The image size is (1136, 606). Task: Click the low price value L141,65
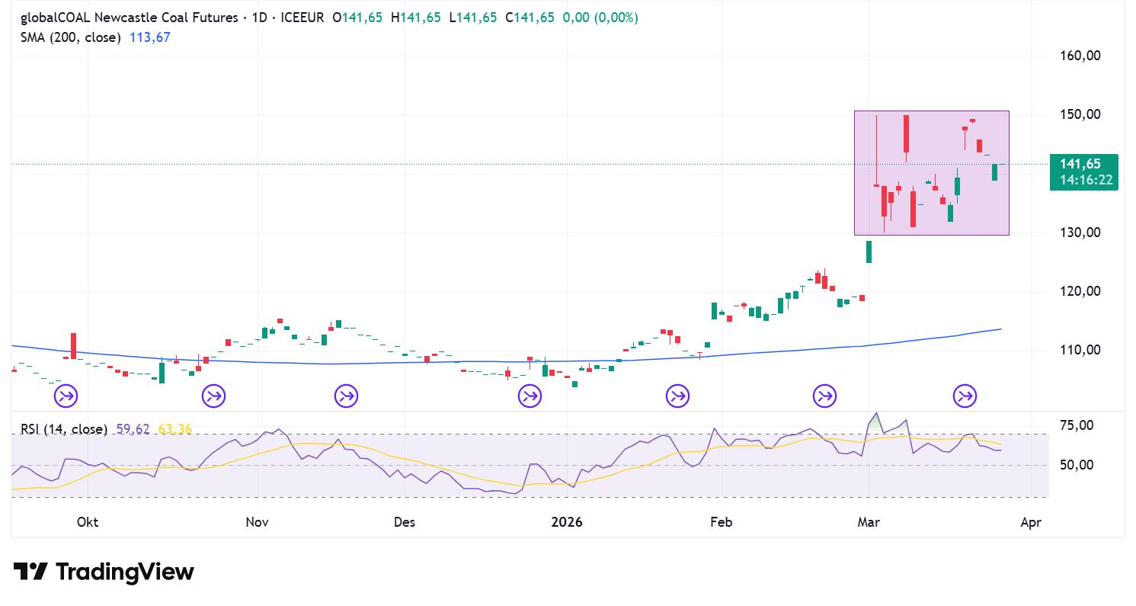473,18
